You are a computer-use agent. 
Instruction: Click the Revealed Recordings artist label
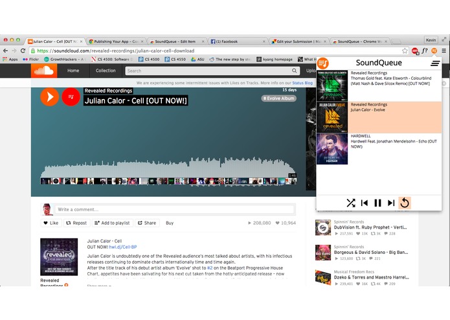click(108, 91)
